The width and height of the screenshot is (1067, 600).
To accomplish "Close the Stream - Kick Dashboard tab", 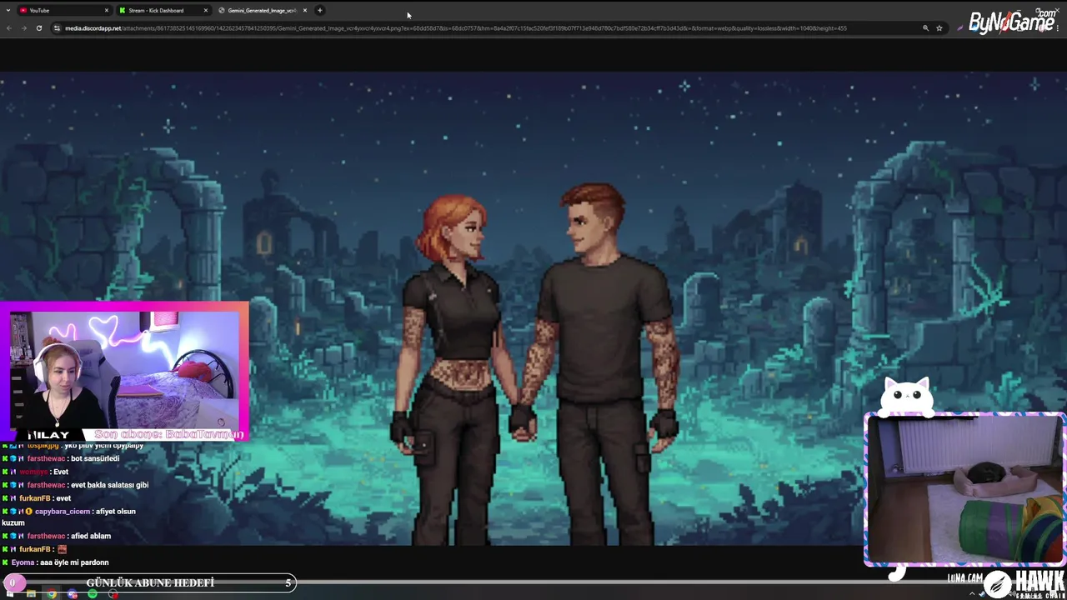I will coord(206,10).
